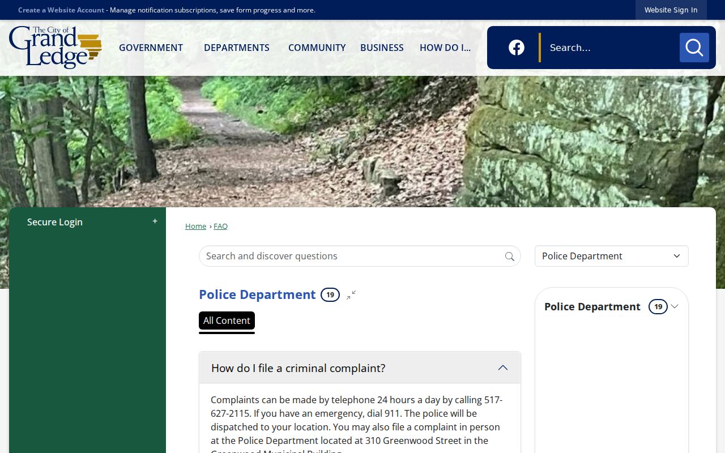Click Create a Website Account link
725x453 pixels.
click(x=61, y=10)
